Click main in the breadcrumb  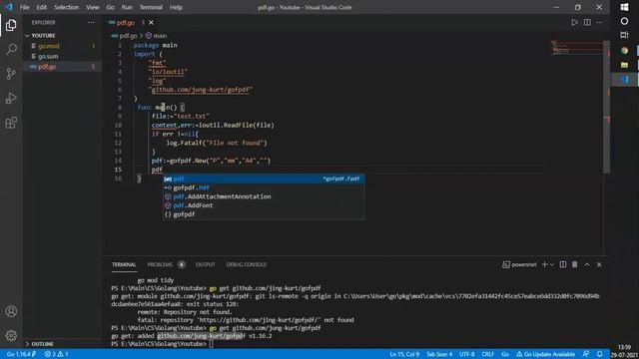click(157, 36)
